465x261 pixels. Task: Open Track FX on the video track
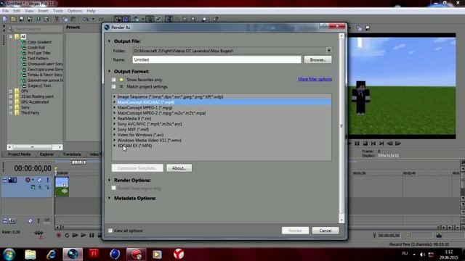click(28, 180)
